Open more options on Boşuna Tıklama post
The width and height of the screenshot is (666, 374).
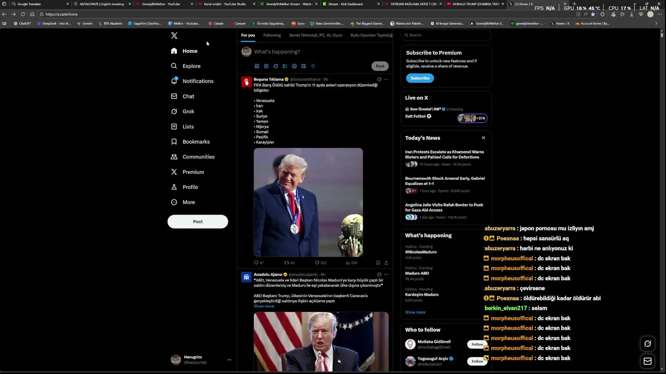tap(386, 79)
